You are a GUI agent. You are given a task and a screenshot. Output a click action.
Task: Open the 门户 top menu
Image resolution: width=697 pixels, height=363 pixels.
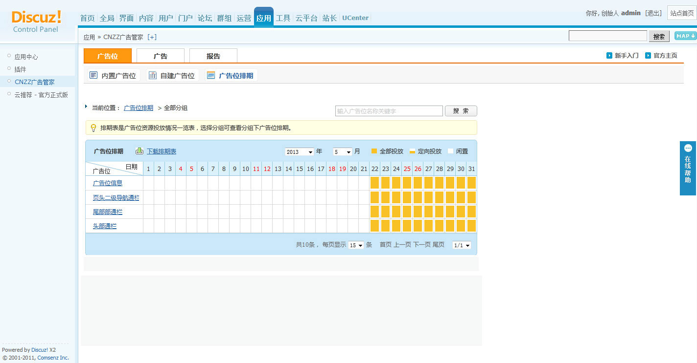click(x=186, y=18)
